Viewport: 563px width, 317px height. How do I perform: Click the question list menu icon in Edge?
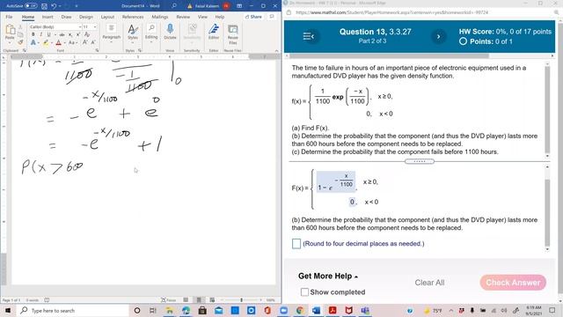(x=309, y=36)
